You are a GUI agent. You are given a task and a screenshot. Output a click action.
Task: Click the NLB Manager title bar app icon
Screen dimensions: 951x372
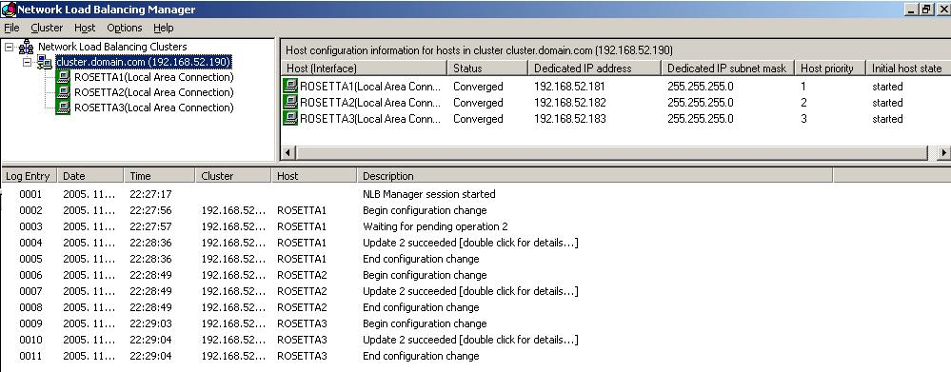(9, 10)
